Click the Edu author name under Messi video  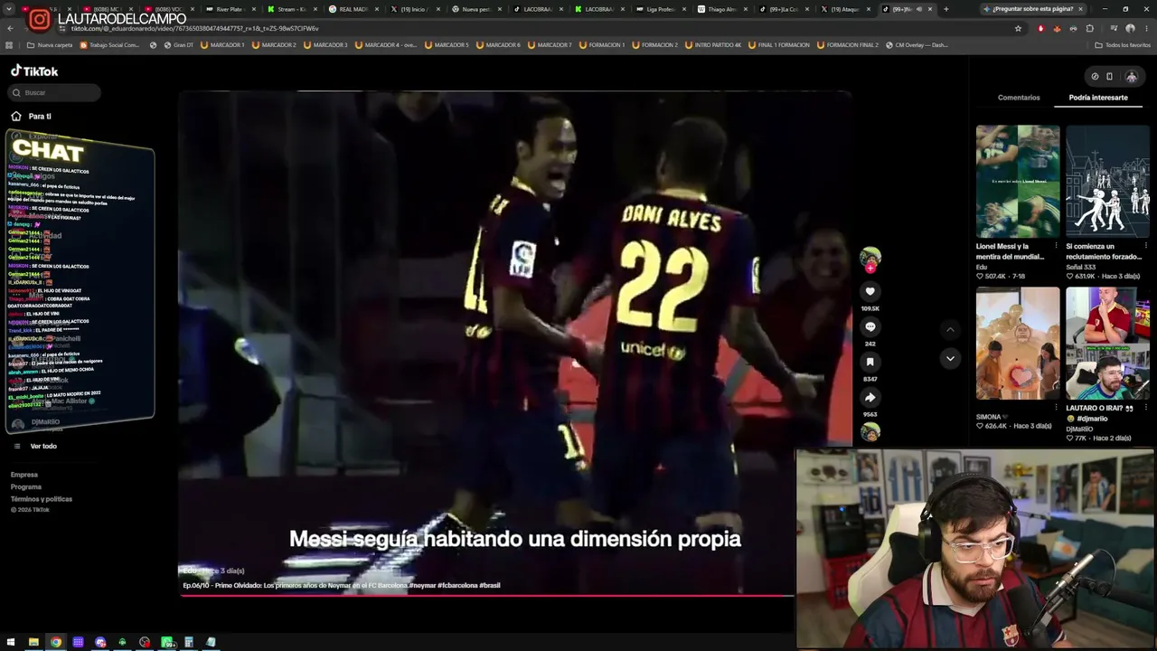click(x=982, y=267)
